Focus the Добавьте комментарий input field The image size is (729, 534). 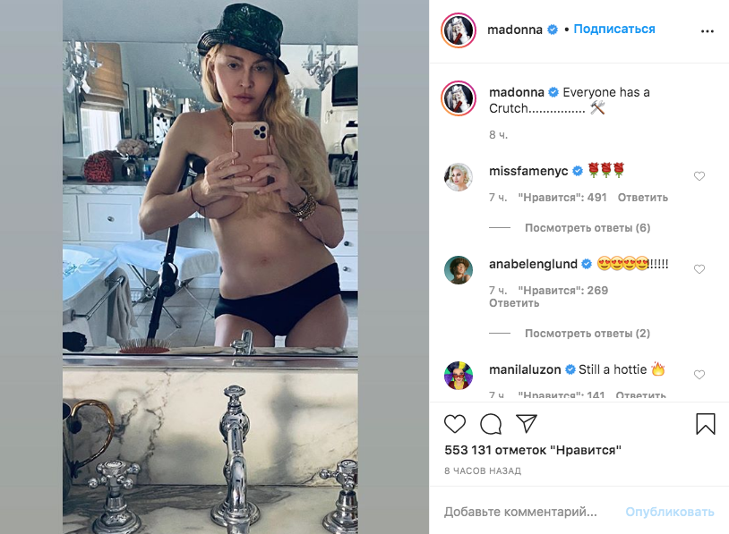point(520,512)
